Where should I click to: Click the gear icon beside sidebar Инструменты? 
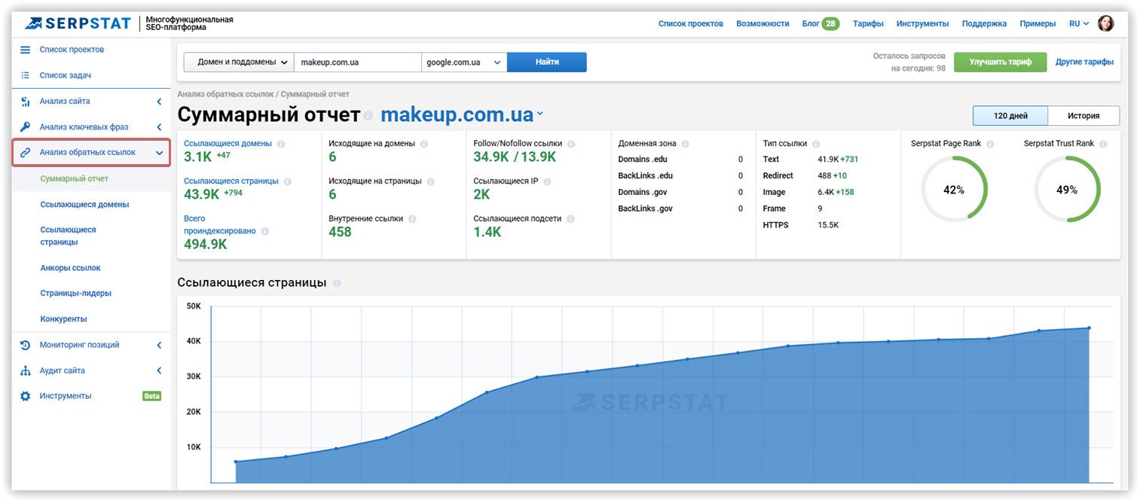coord(26,396)
